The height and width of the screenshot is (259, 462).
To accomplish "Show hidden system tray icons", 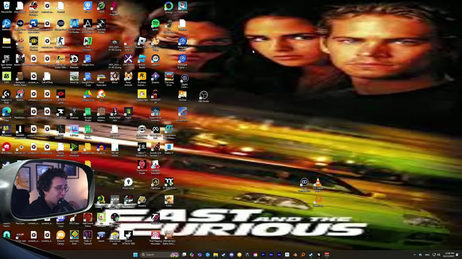I will click(414, 255).
